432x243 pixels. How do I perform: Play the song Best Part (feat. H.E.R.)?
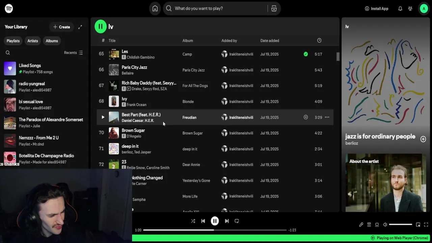click(103, 117)
